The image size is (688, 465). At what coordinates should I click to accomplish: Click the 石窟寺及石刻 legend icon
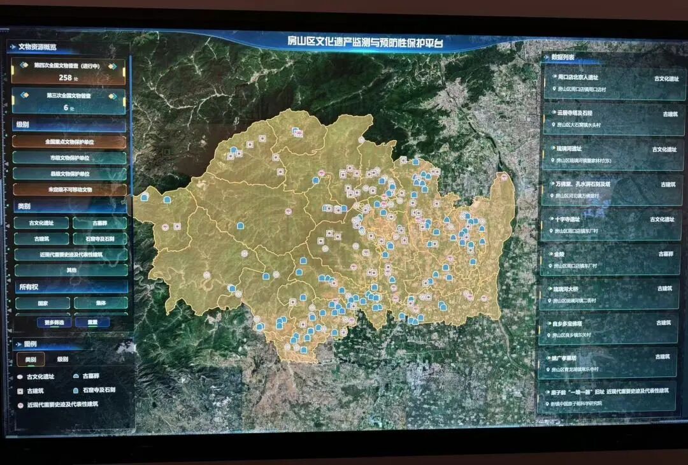[76, 390]
